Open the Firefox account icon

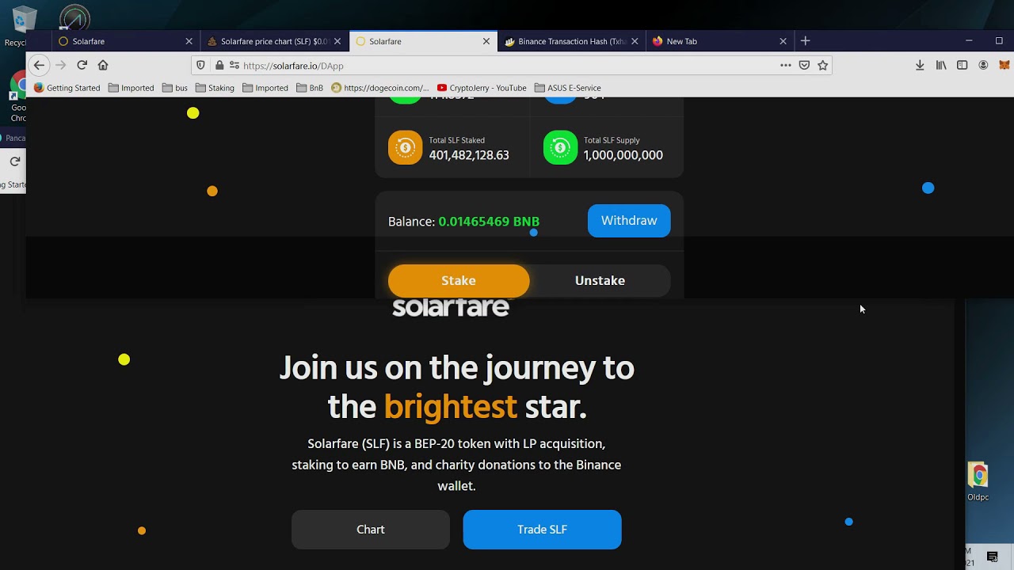(983, 65)
